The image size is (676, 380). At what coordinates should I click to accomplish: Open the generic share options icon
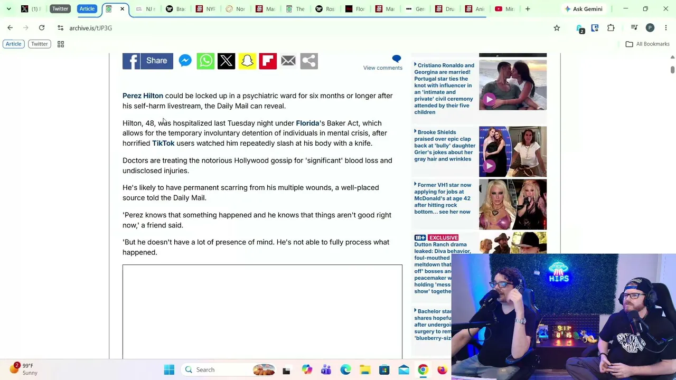(309, 61)
